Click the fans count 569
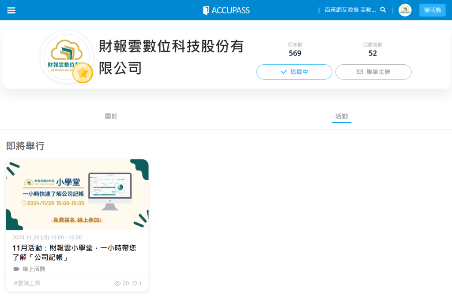The image size is (452, 299). click(x=295, y=53)
